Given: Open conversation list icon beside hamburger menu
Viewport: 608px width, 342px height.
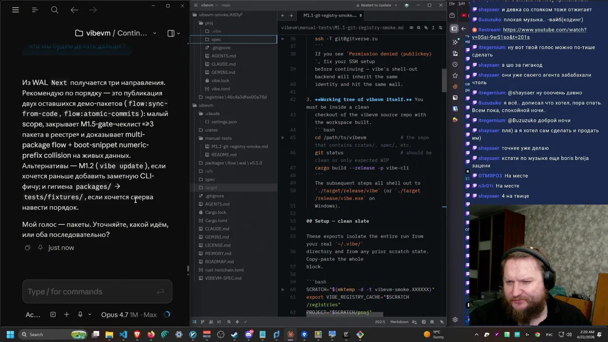Looking at the screenshot, I should (x=35, y=10).
